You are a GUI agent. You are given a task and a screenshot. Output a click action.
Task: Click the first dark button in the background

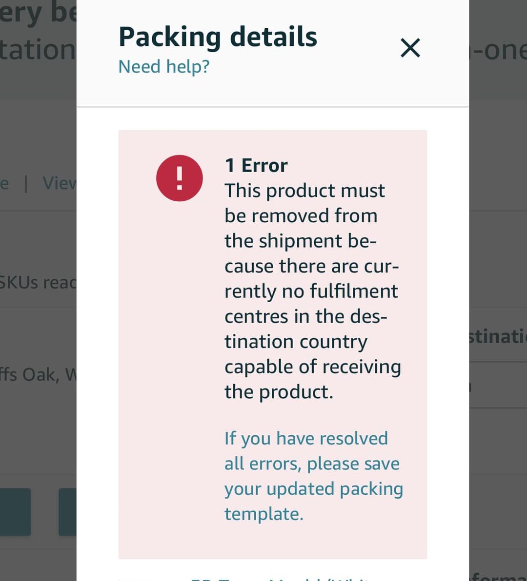[15, 512]
